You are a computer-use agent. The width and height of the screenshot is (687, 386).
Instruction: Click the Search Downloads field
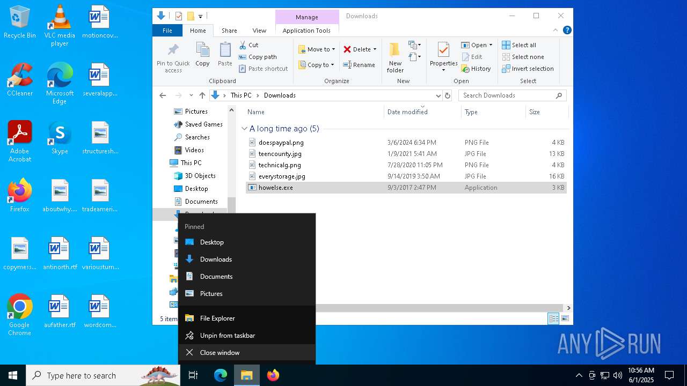click(x=513, y=95)
